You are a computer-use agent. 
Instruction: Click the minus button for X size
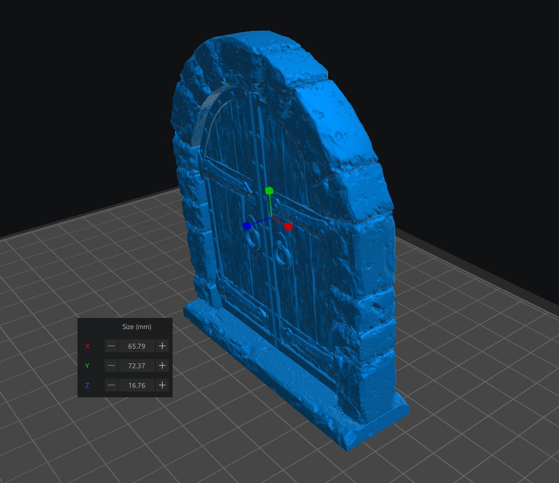pyautogui.click(x=111, y=346)
